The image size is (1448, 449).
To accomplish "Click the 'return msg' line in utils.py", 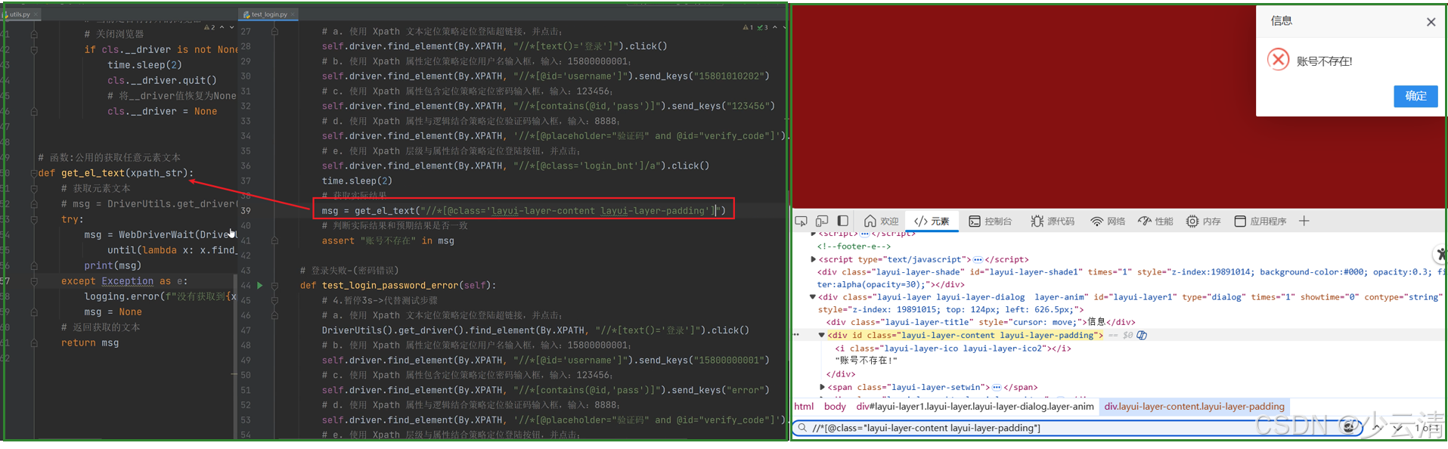I will (x=90, y=343).
